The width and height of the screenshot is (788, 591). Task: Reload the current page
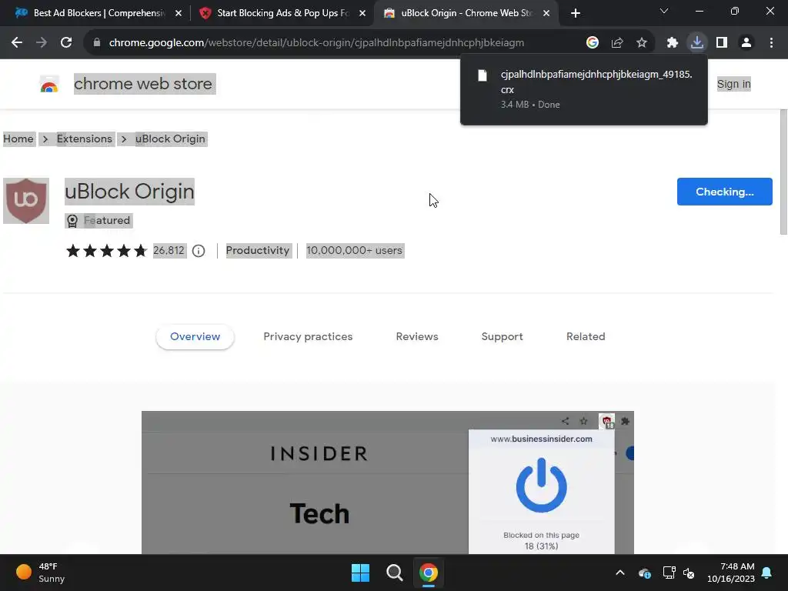pos(66,43)
